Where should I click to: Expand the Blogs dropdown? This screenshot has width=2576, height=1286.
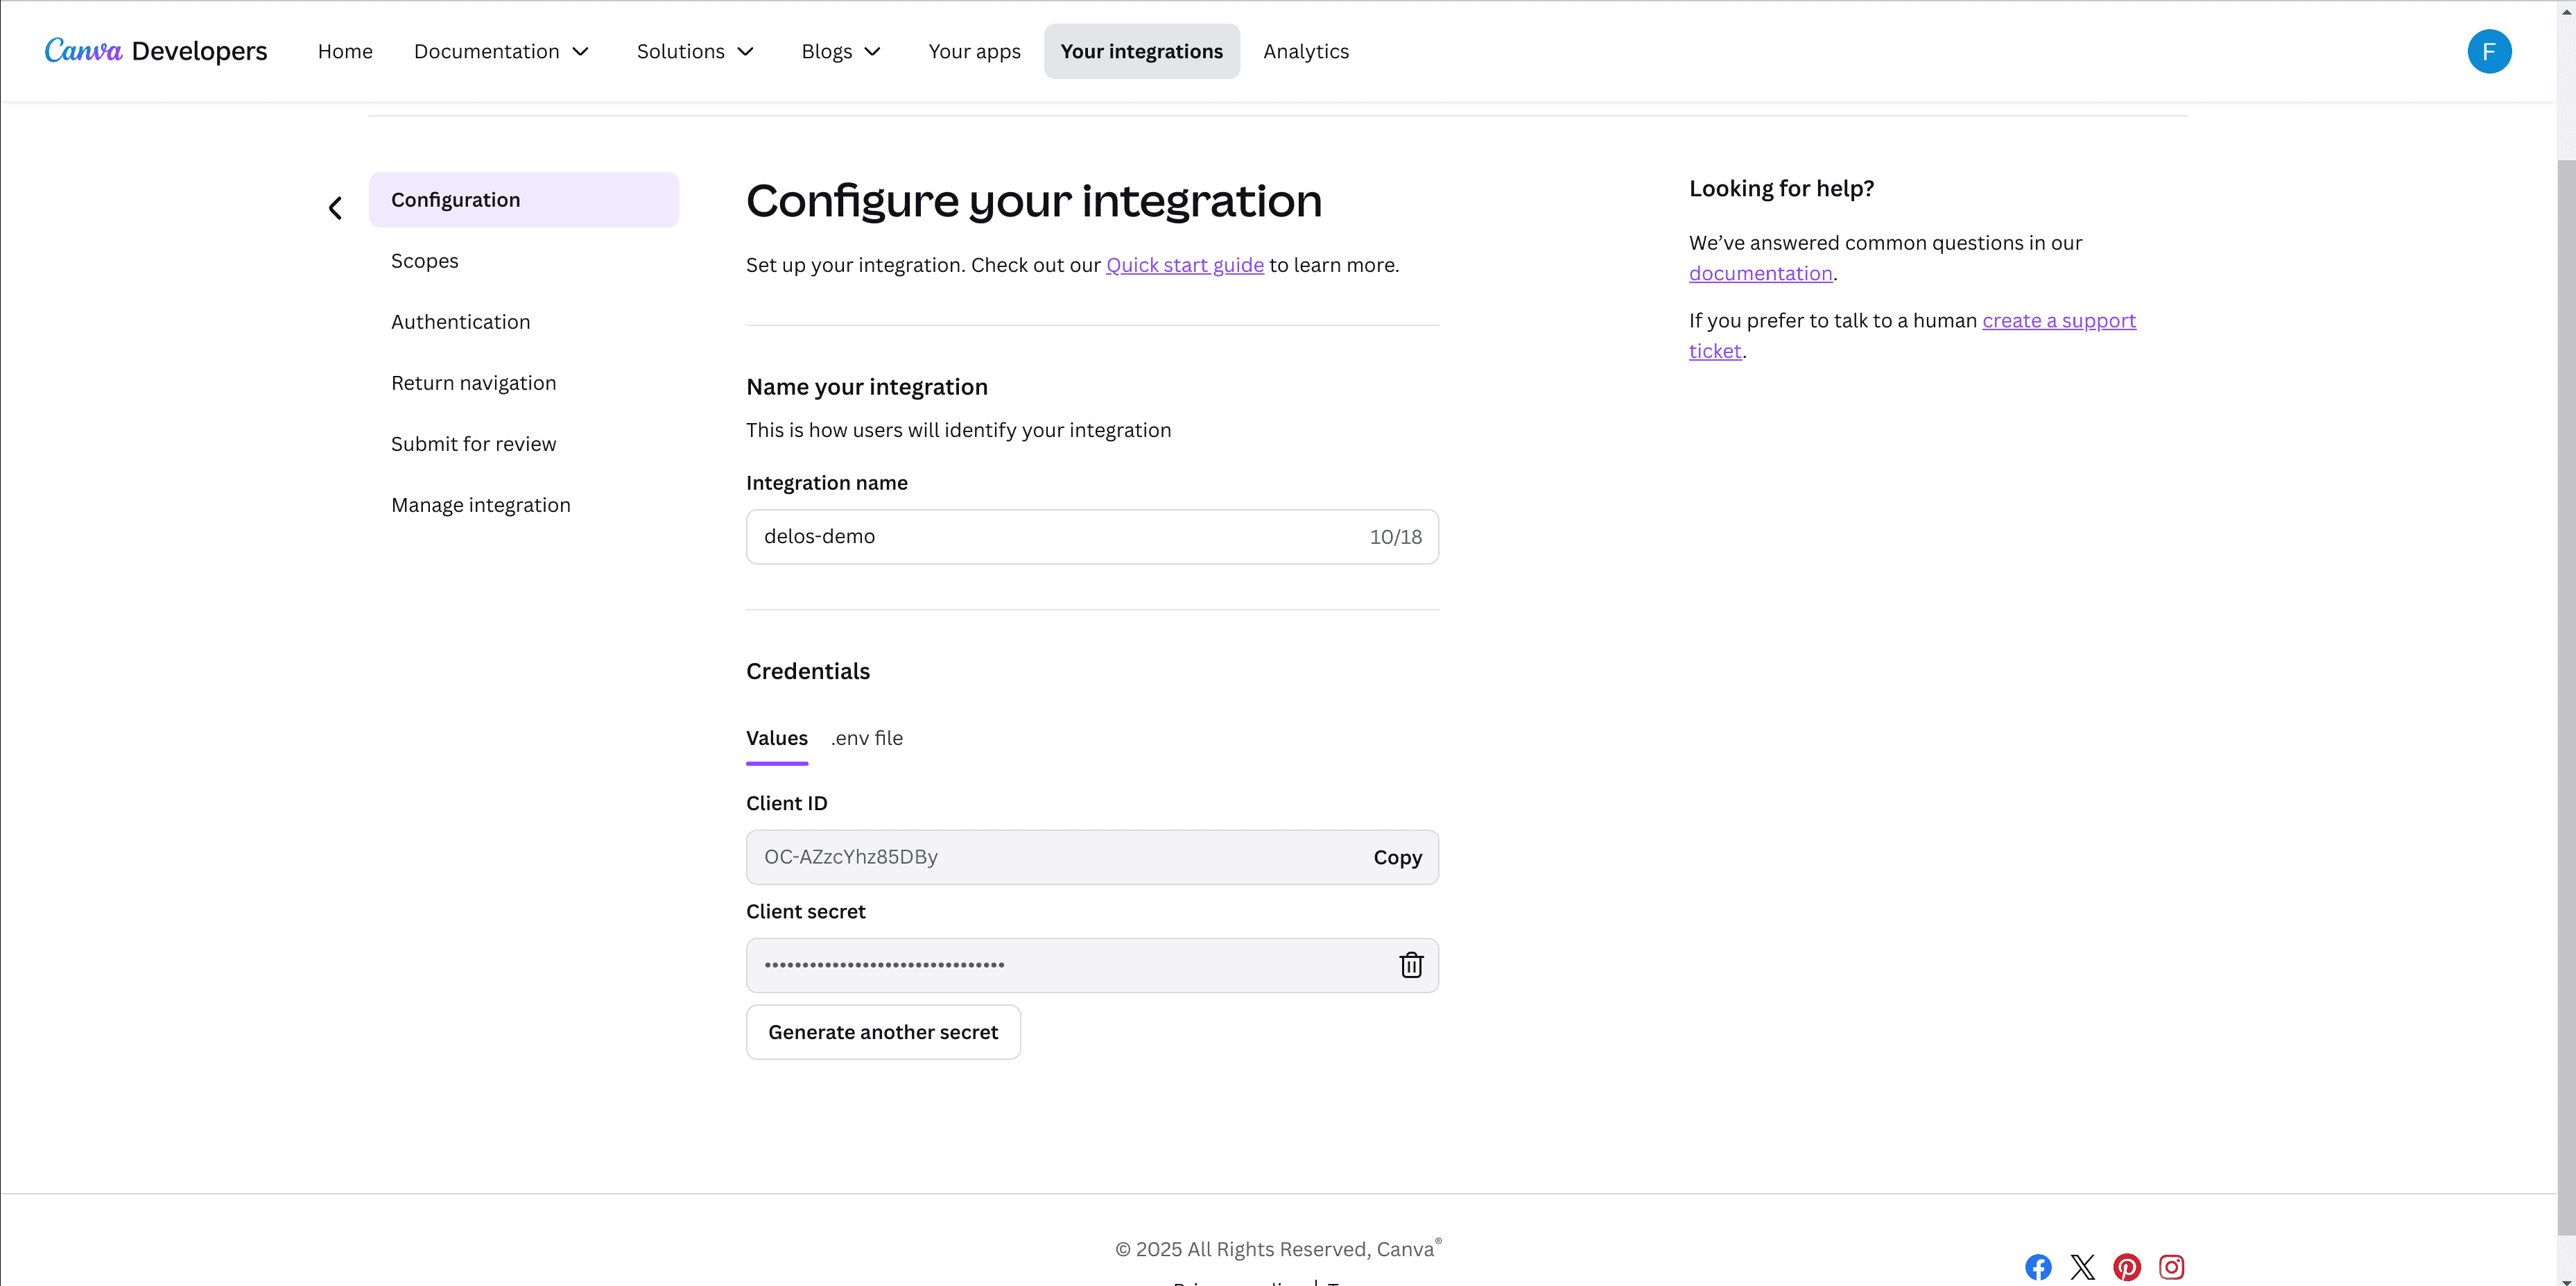(x=841, y=51)
